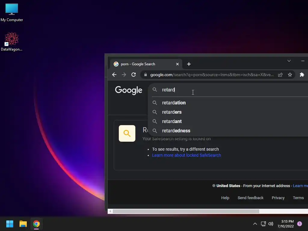308x231 pixels.
Task: Click the Chrome taskbar icon
Action: click(x=36, y=224)
